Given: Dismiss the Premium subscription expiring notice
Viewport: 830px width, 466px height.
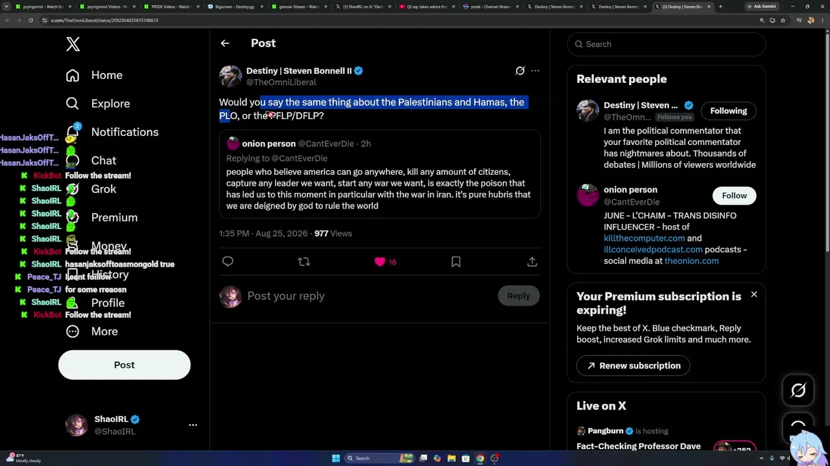Looking at the screenshot, I should click(754, 294).
